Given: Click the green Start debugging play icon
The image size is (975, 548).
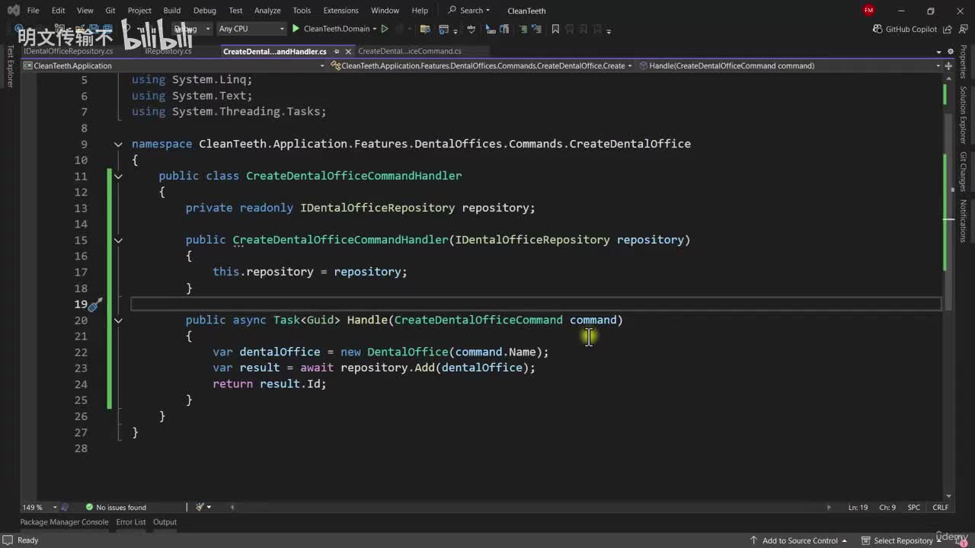Looking at the screenshot, I should click(296, 29).
